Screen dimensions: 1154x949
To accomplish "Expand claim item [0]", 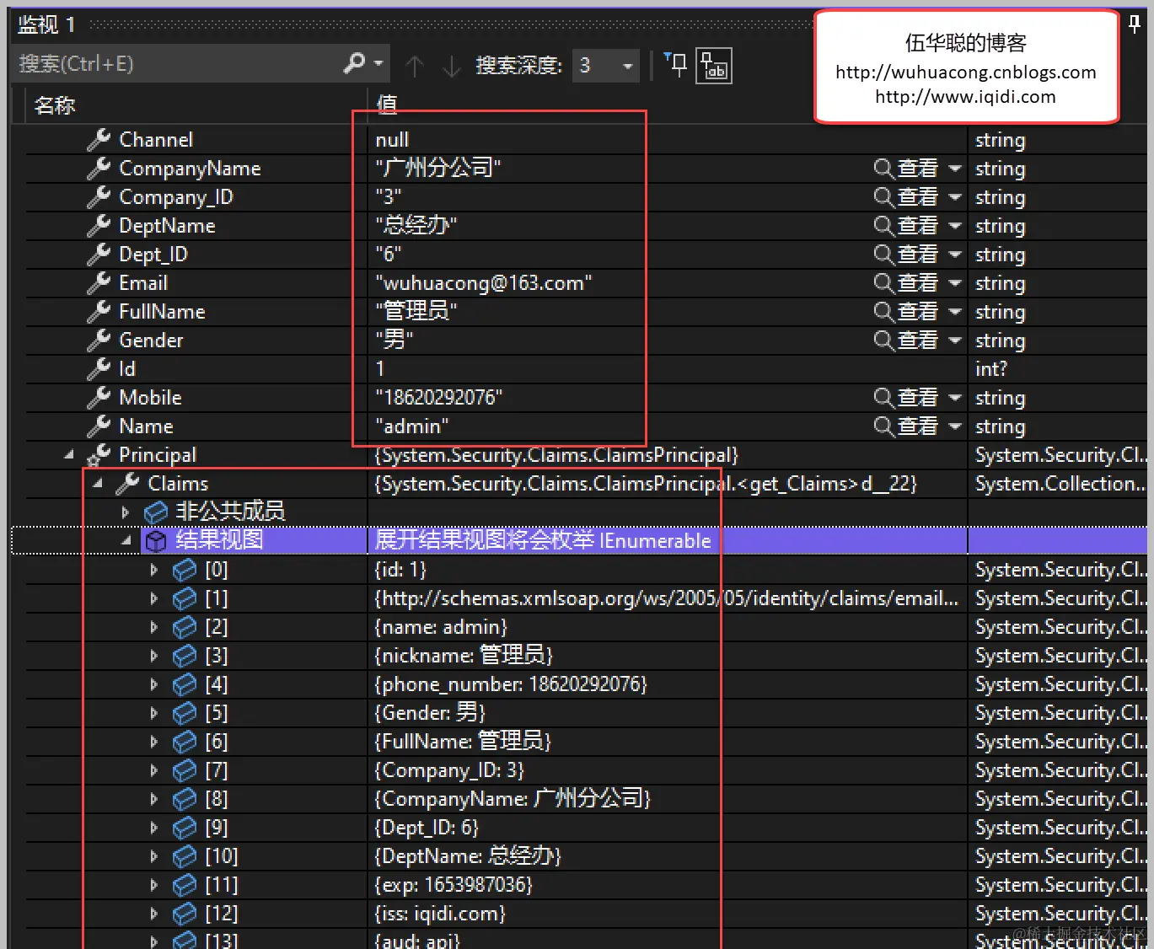I will pos(153,571).
